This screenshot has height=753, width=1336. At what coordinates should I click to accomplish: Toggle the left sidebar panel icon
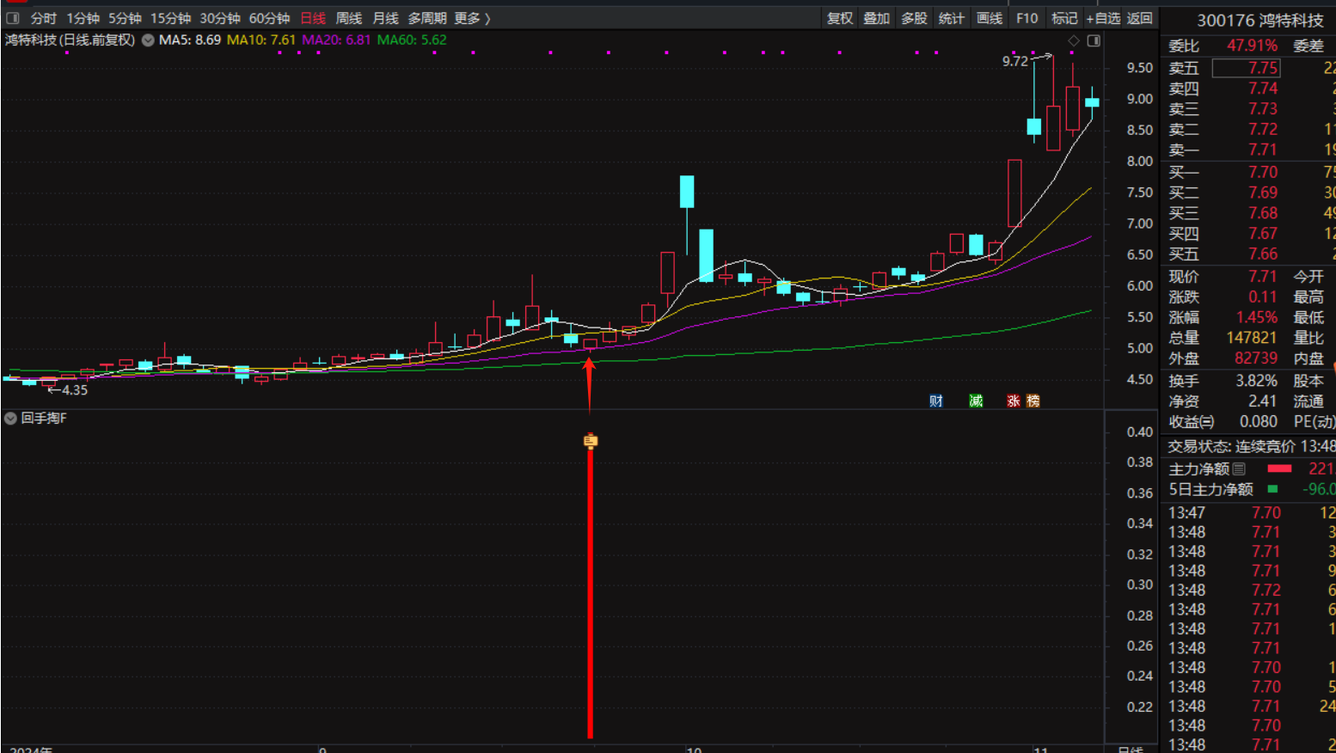[x=13, y=18]
